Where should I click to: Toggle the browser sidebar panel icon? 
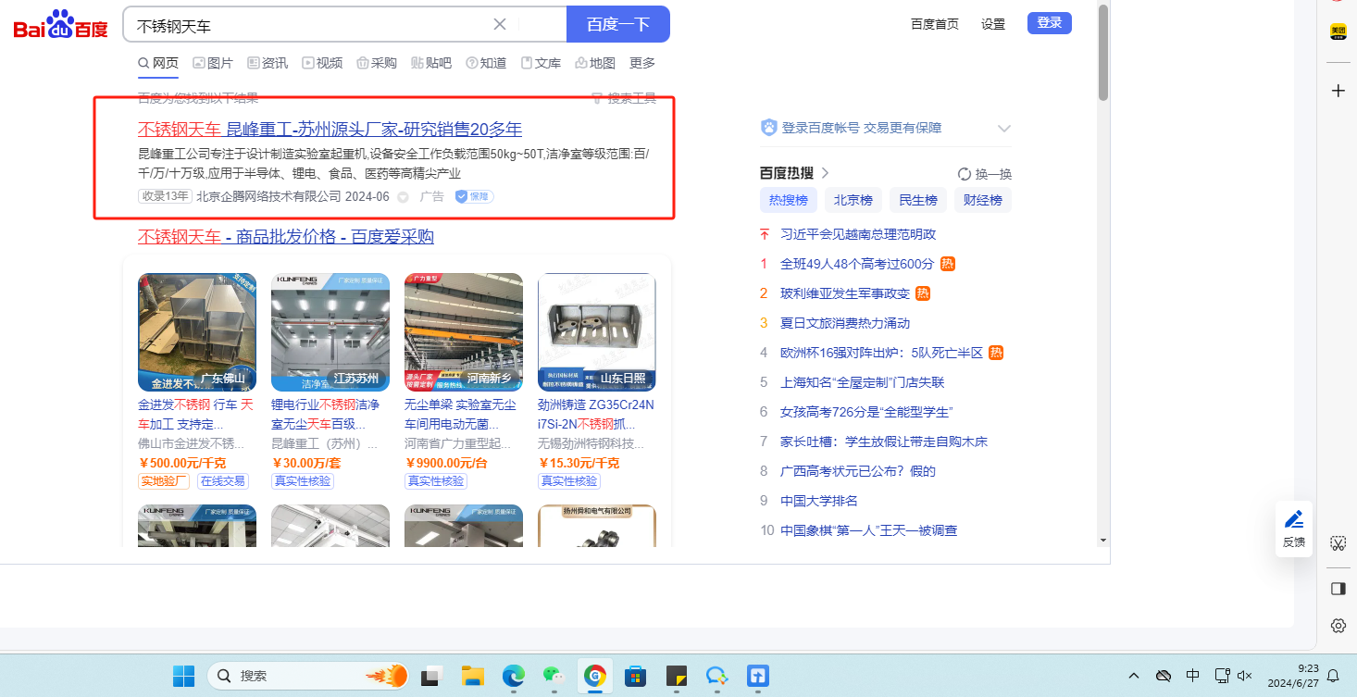[1338, 589]
